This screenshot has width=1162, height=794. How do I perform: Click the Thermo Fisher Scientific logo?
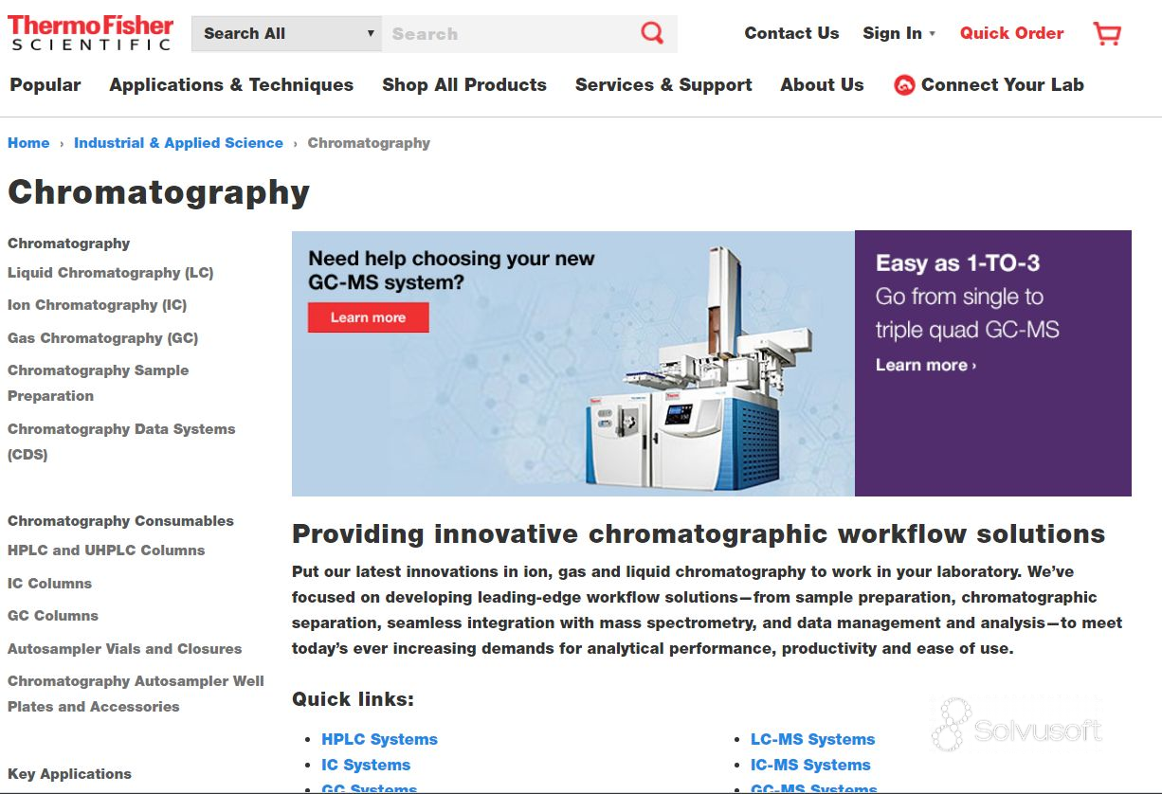click(x=90, y=32)
